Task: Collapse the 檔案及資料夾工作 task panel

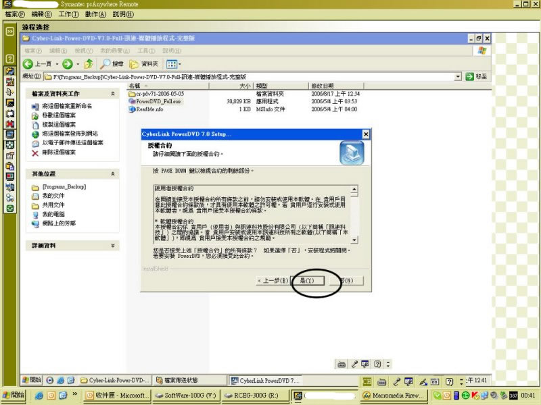Action: click(113, 94)
